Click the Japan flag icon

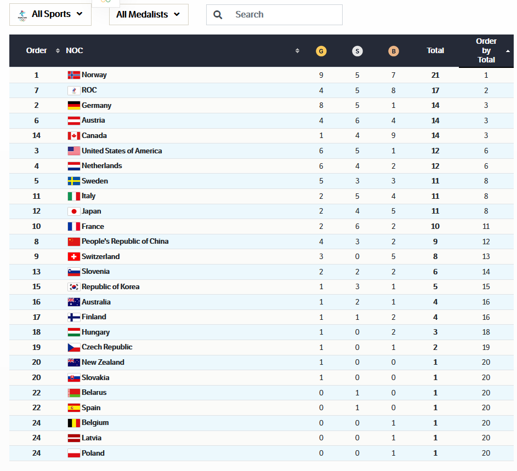[73, 211]
